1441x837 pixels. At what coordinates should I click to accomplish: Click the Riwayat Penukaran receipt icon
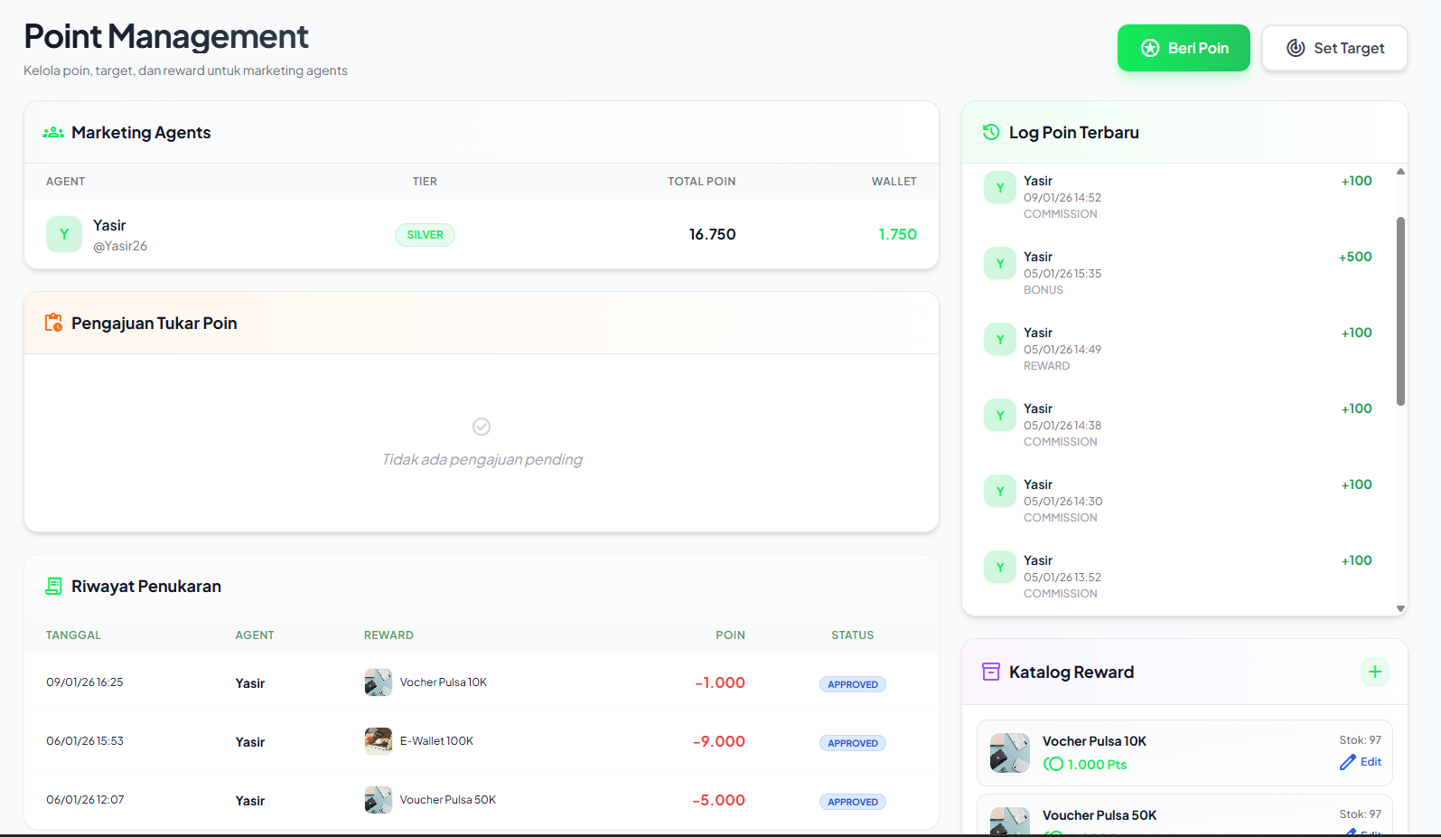(x=53, y=586)
